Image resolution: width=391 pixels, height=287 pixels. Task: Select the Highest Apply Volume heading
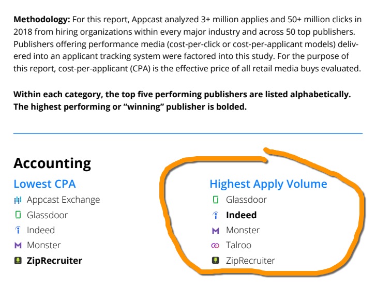pos(268,184)
